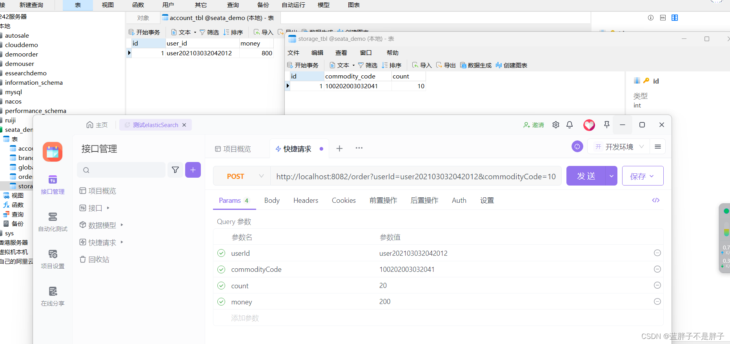Viewport: 730px width, 344px height.
Task: Remove the count parameter row
Action: click(657, 285)
